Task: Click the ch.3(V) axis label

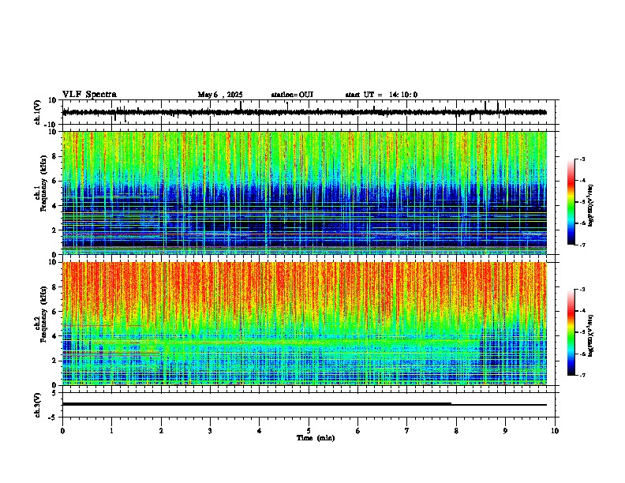Action: (x=38, y=405)
